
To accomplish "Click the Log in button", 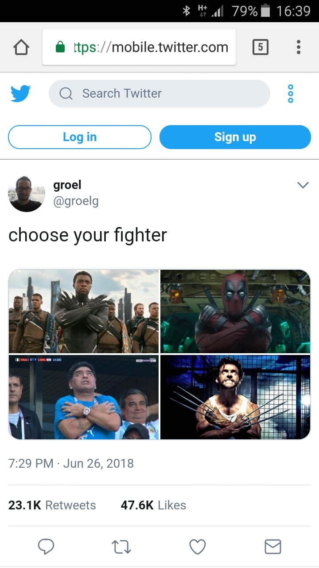I will tap(80, 137).
